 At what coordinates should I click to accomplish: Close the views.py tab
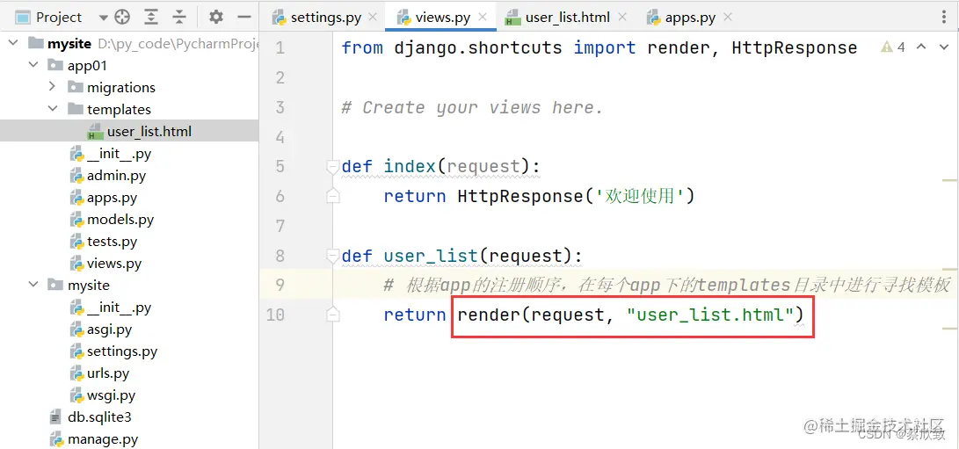(x=483, y=17)
